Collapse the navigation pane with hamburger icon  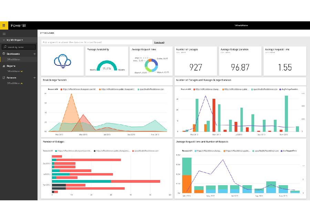[4, 34]
